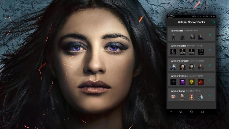Screen dimensions: 229x129
Task: Select last sticker in Witcher Quotes pack
Action: coord(201,52)
